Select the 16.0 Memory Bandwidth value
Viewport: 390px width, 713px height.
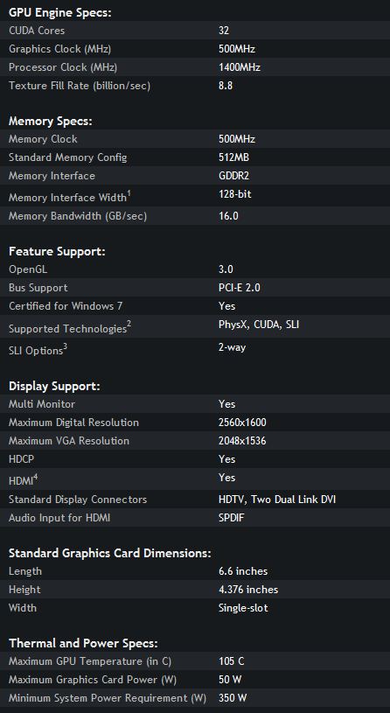(228, 216)
